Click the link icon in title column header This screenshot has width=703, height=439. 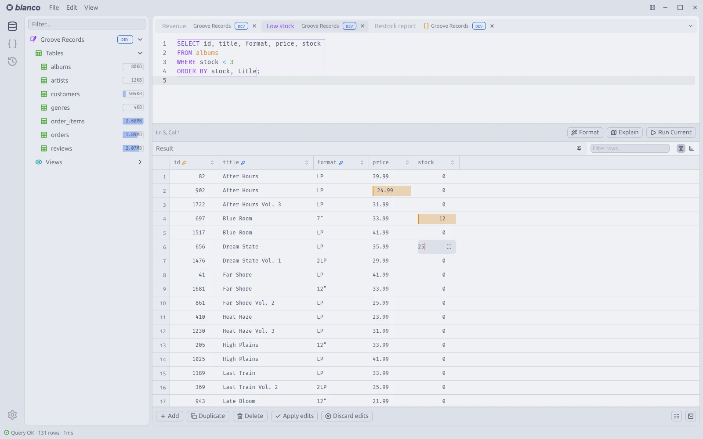click(243, 163)
